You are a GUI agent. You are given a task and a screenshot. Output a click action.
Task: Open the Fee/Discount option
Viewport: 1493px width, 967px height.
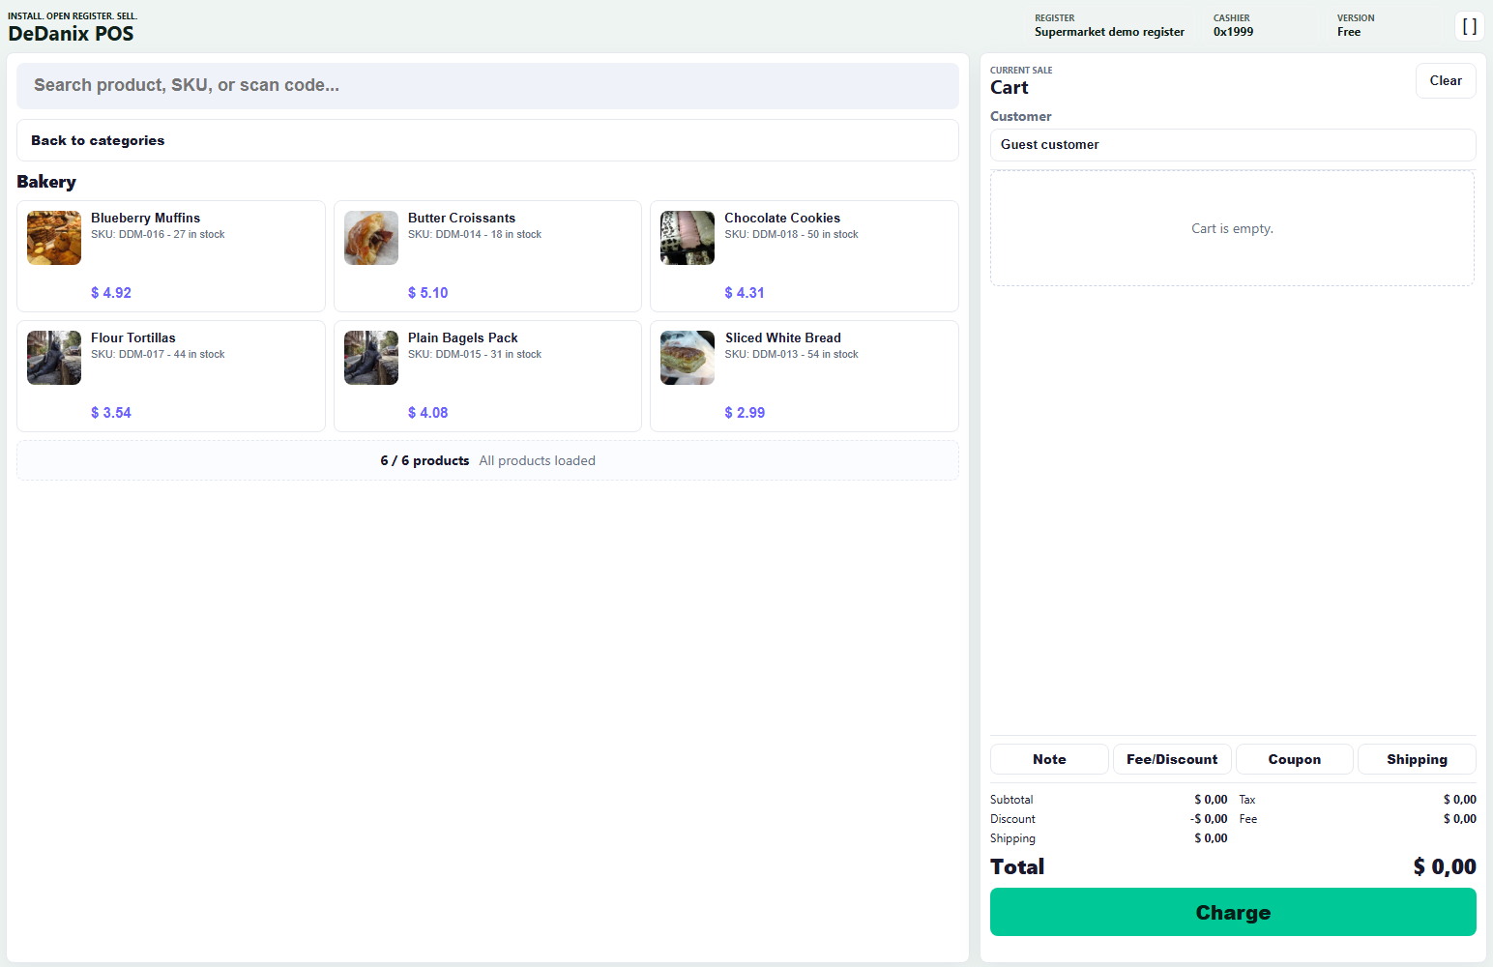pos(1172,759)
